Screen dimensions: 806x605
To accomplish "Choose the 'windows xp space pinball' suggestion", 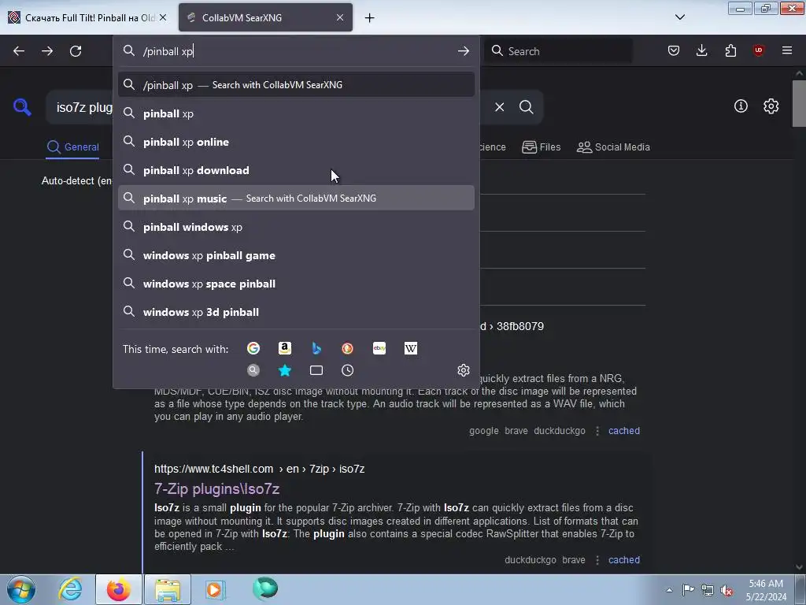I will [x=296, y=284].
